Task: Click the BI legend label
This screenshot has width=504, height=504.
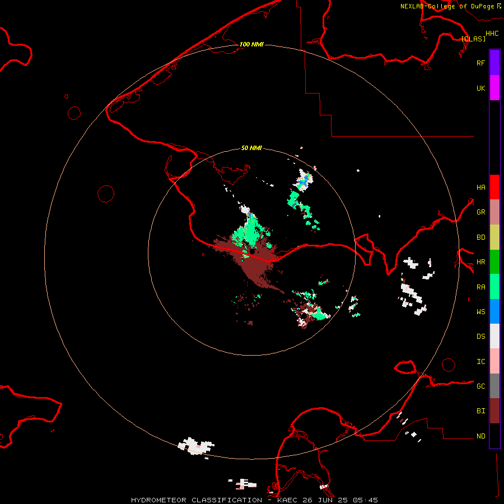Action: [480, 411]
